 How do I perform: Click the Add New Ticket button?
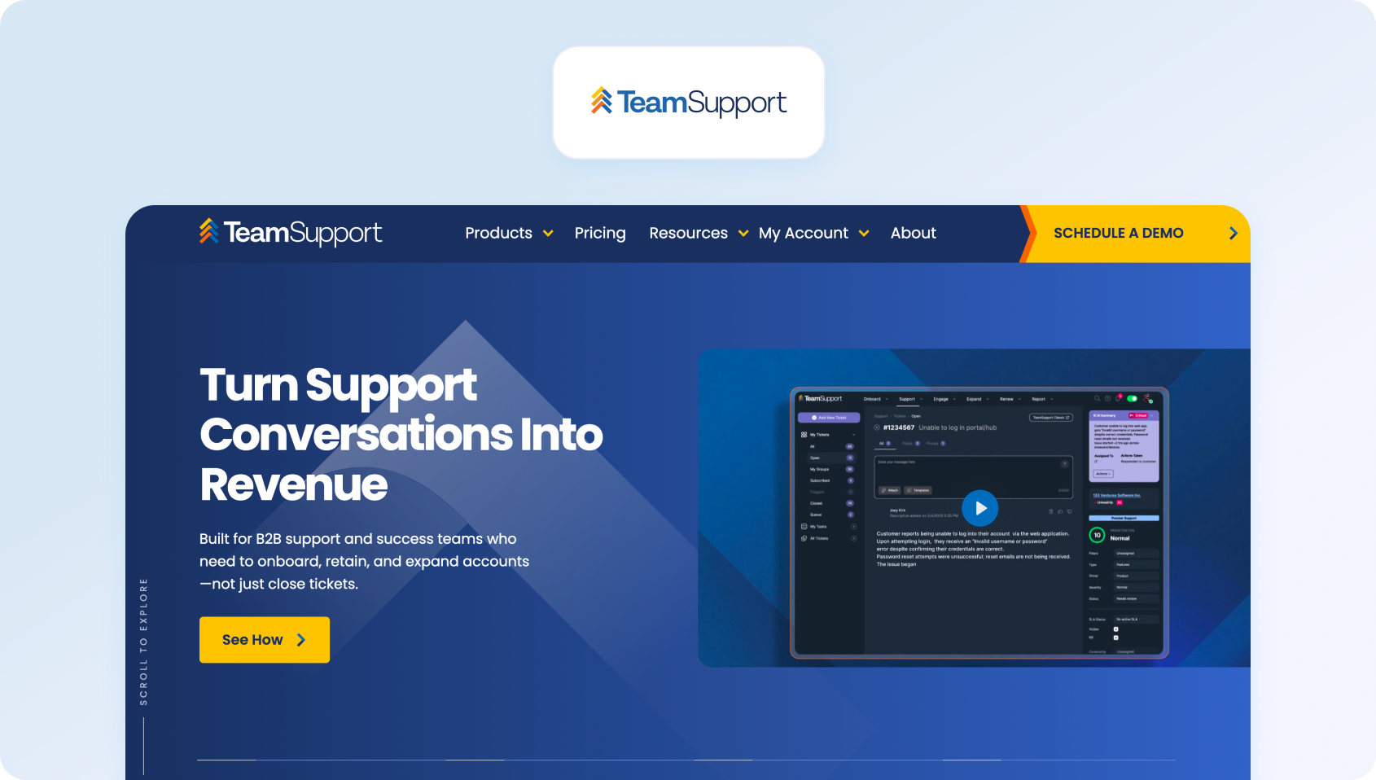pyautogui.click(x=829, y=418)
